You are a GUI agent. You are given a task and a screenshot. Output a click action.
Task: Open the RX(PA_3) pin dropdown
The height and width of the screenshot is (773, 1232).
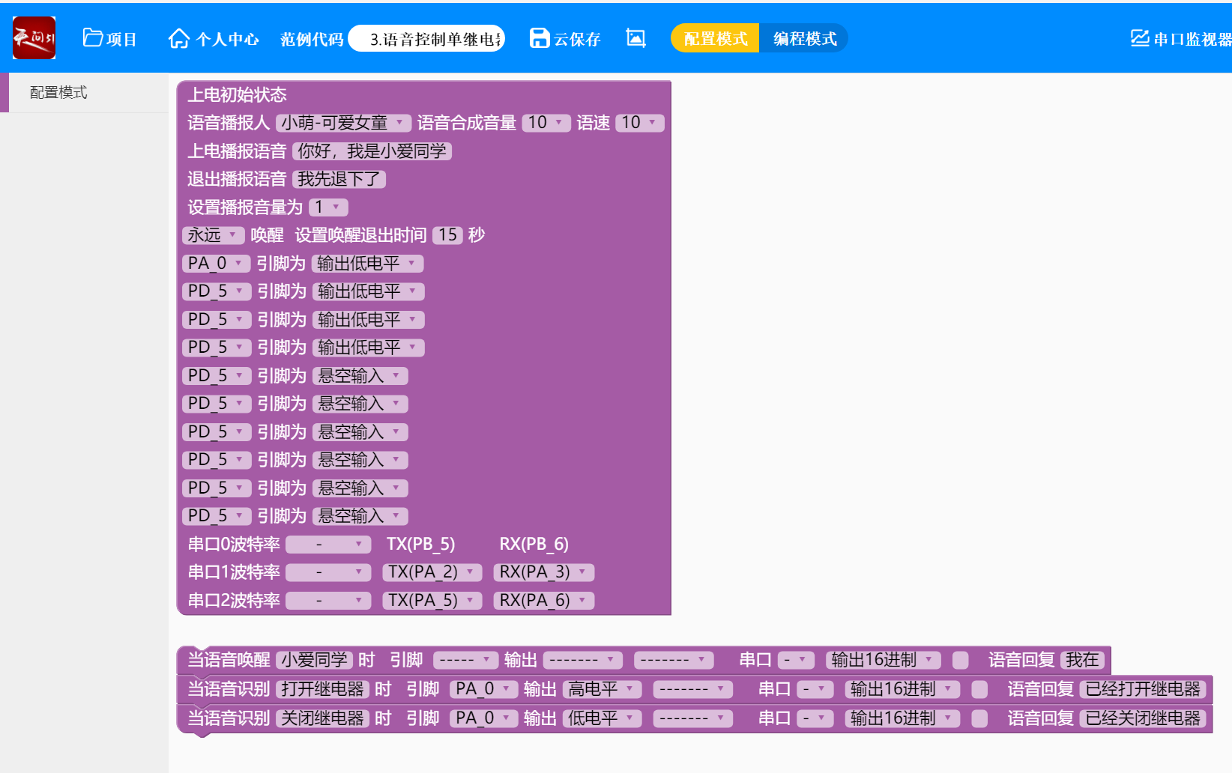(544, 572)
